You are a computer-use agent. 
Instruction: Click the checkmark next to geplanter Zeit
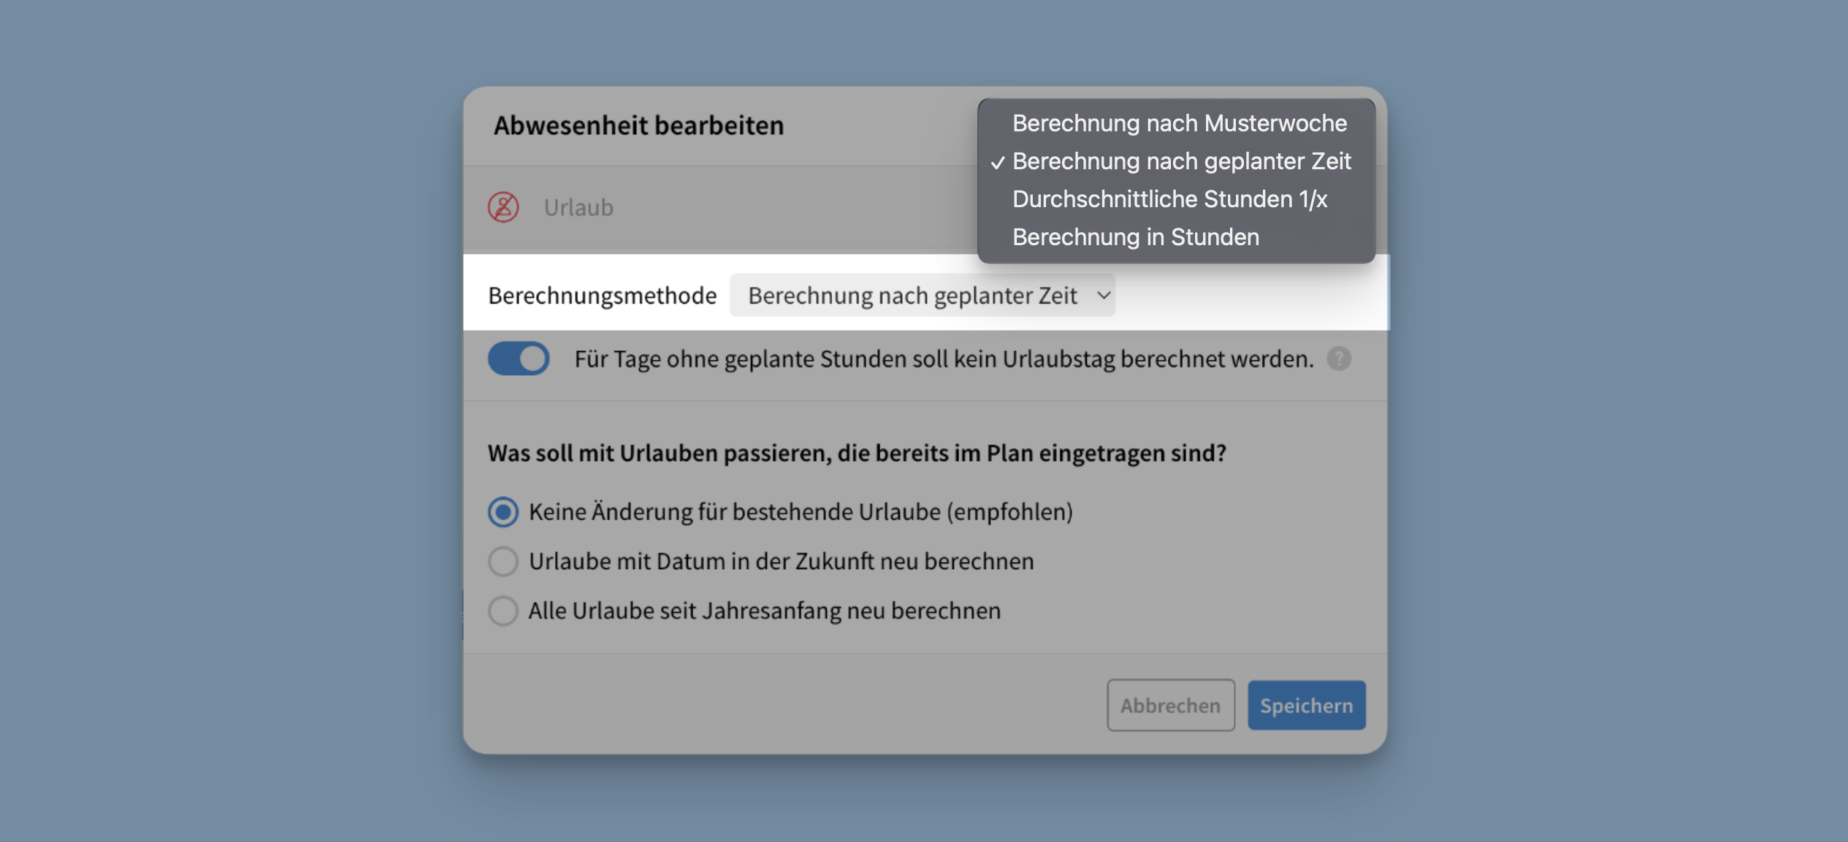997,163
